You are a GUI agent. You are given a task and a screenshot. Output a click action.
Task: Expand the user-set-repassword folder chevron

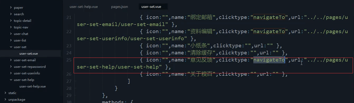pyautogui.click(x=11, y=67)
